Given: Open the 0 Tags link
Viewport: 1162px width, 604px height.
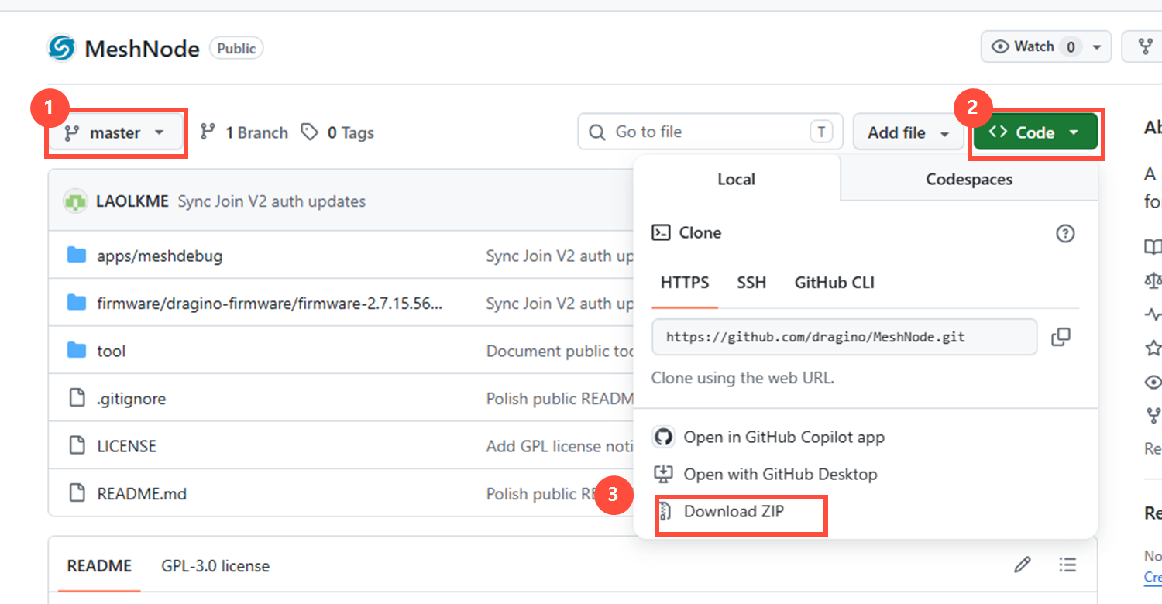Looking at the screenshot, I should (337, 132).
